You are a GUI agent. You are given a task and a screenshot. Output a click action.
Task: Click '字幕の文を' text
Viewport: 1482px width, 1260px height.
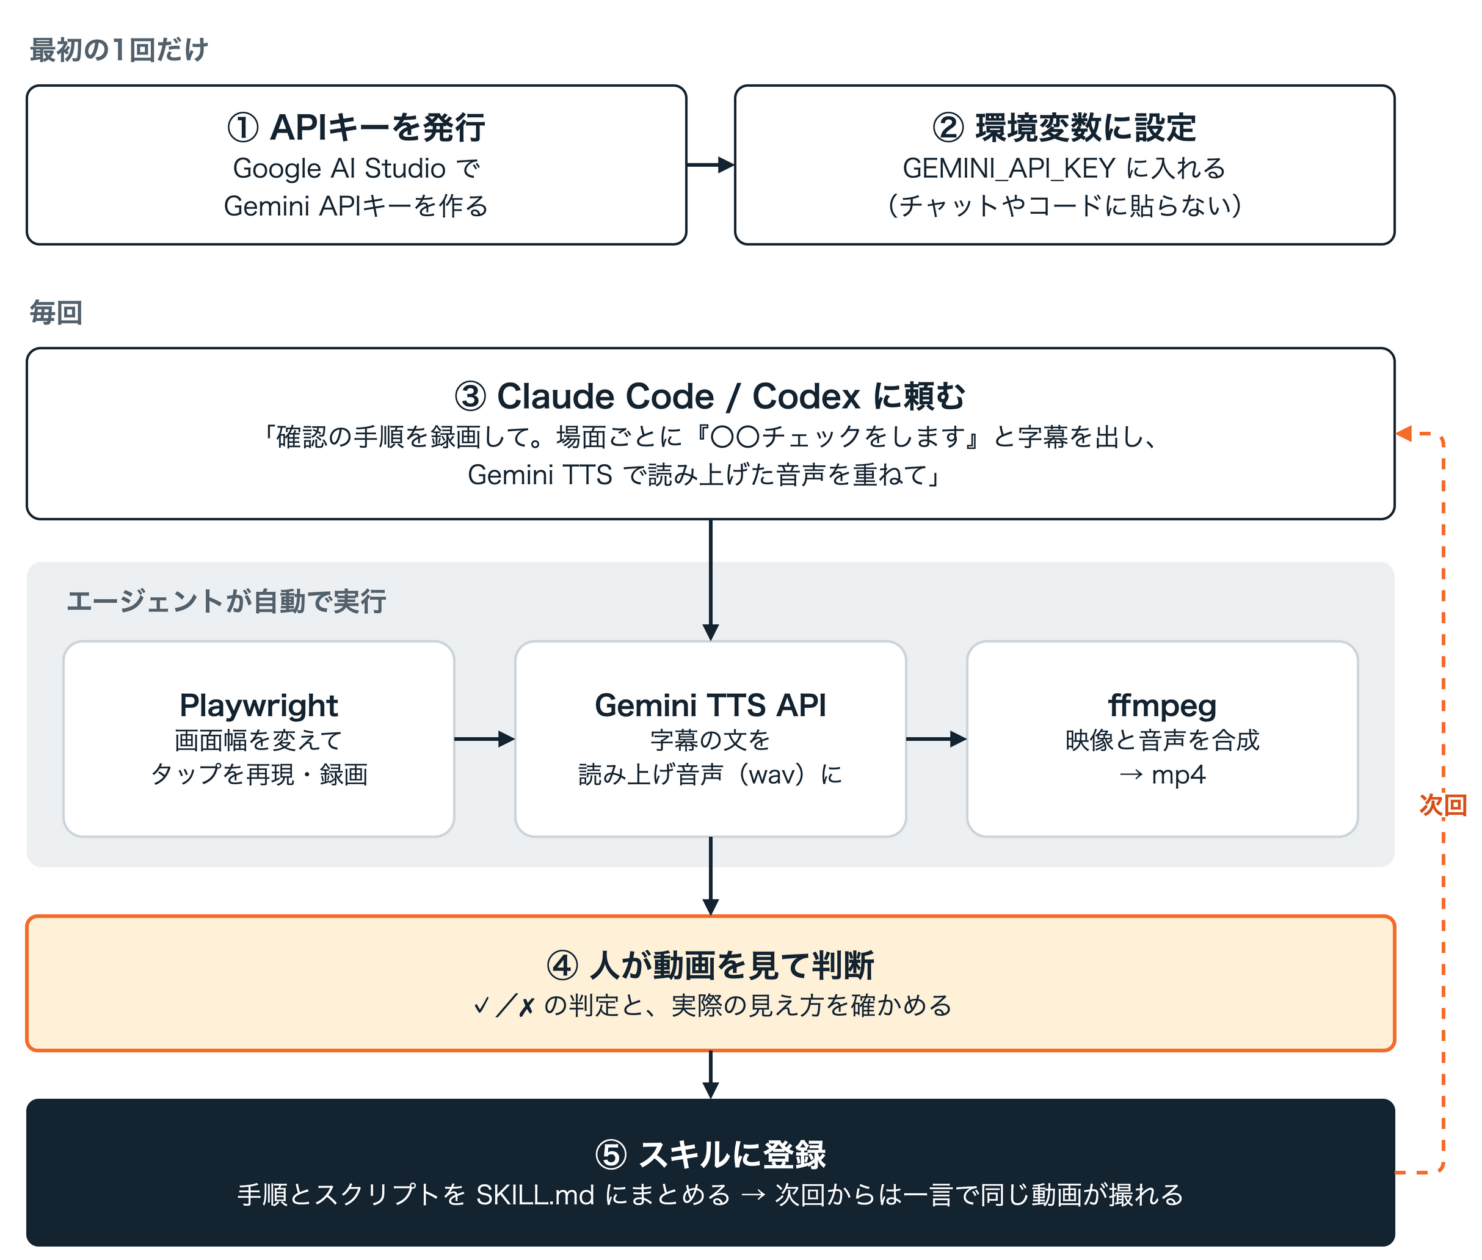(x=710, y=740)
